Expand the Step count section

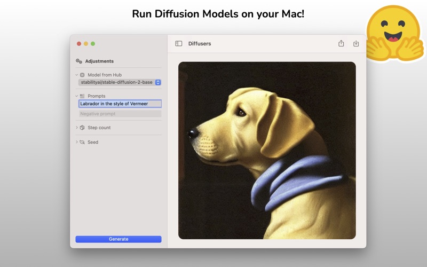[x=77, y=127]
